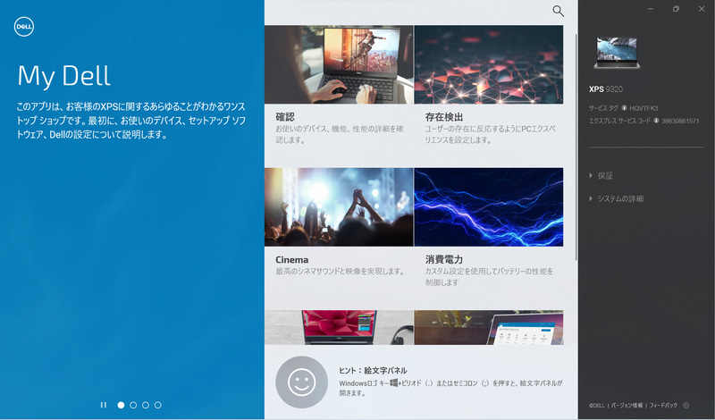Image resolution: width=715 pixels, height=420 pixels.
Task: Open the 確認 tile image
Action: pyautogui.click(x=339, y=64)
